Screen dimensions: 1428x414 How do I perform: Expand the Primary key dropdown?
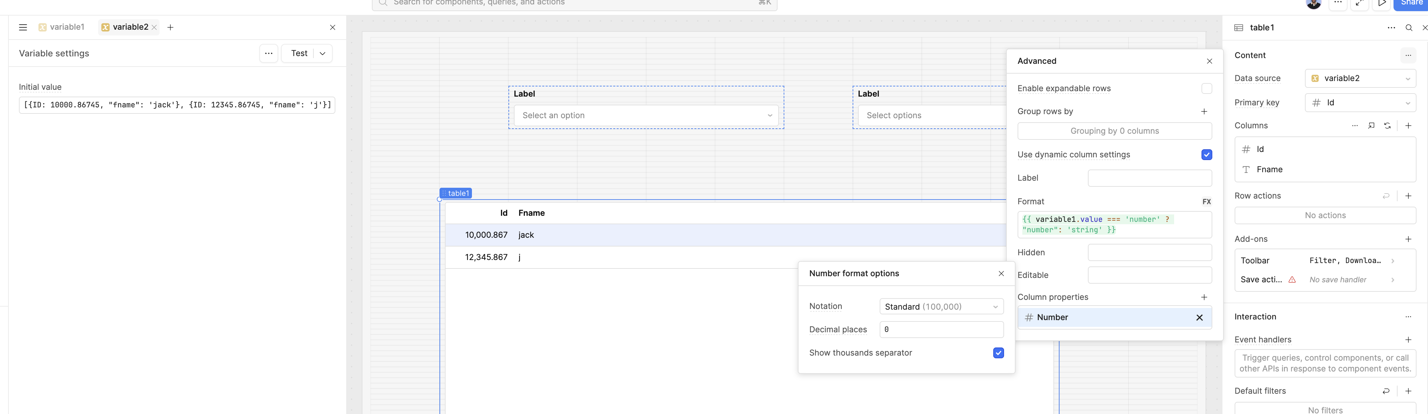pos(1360,103)
